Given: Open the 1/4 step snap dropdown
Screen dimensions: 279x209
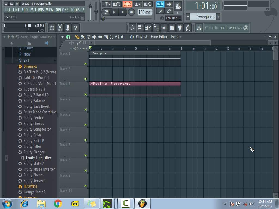Looking at the screenshot, I should [x=173, y=18].
